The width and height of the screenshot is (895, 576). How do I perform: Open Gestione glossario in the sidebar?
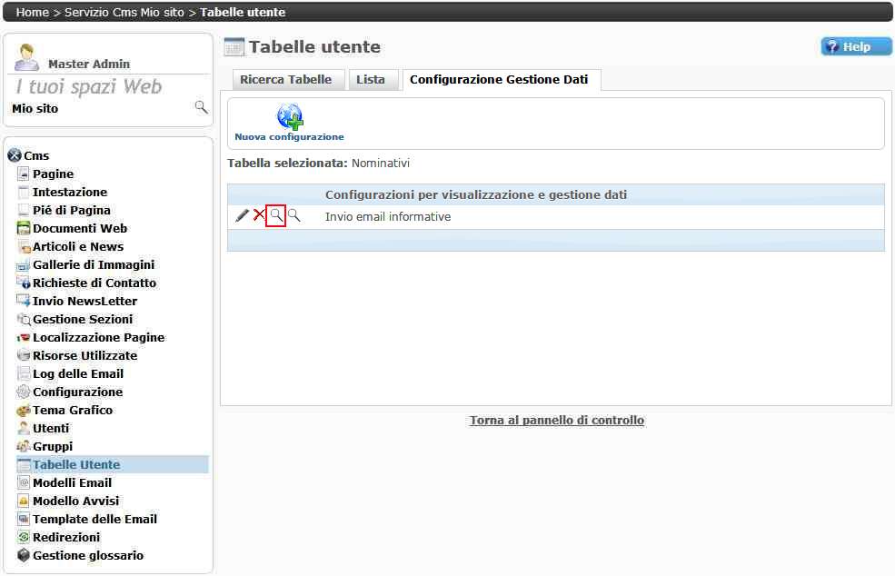point(87,555)
